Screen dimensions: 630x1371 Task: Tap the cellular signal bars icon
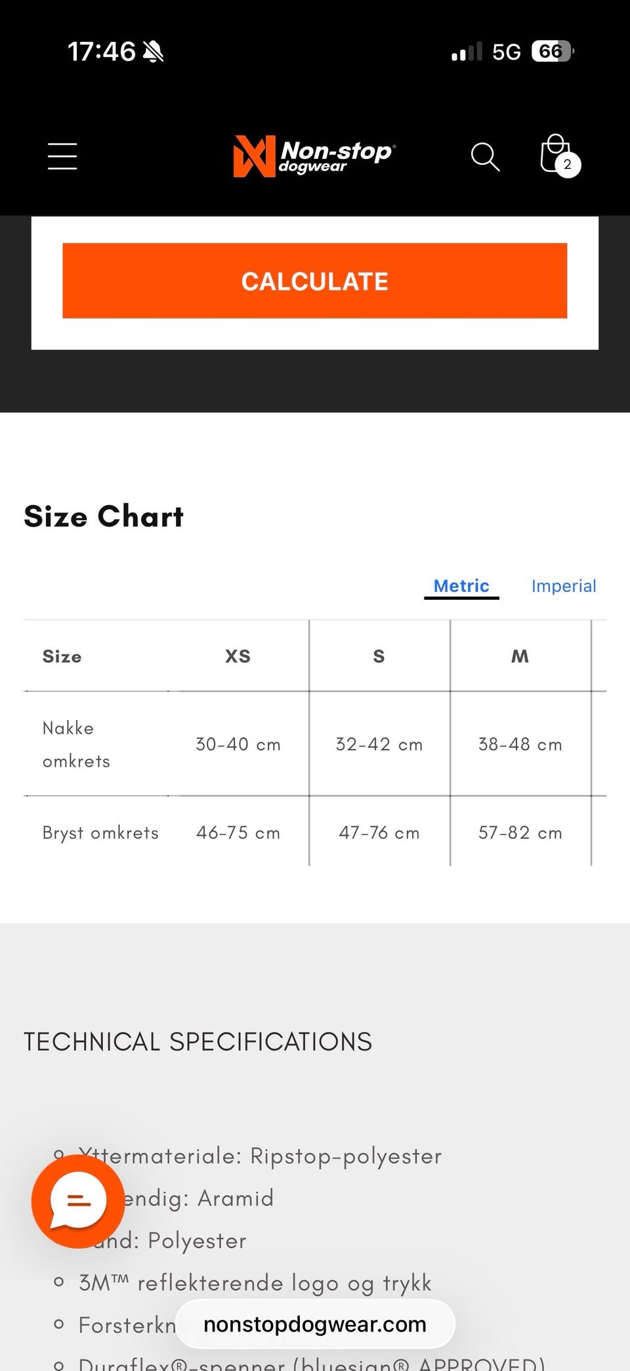pos(467,52)
